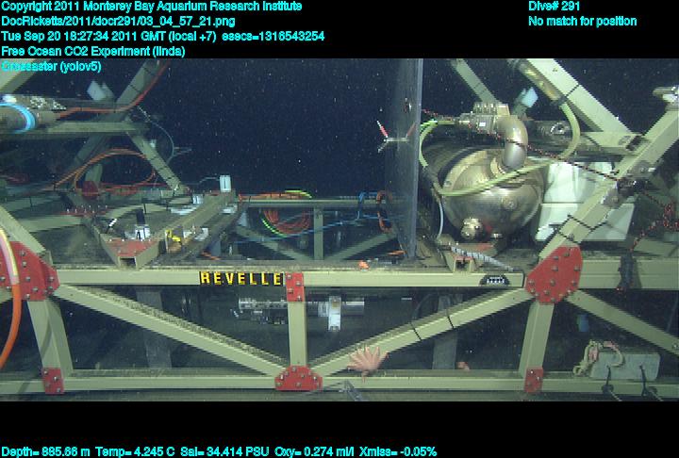Click the 'No match for position' message
This screenshot has height=458, width=679.
coord(582,22)
